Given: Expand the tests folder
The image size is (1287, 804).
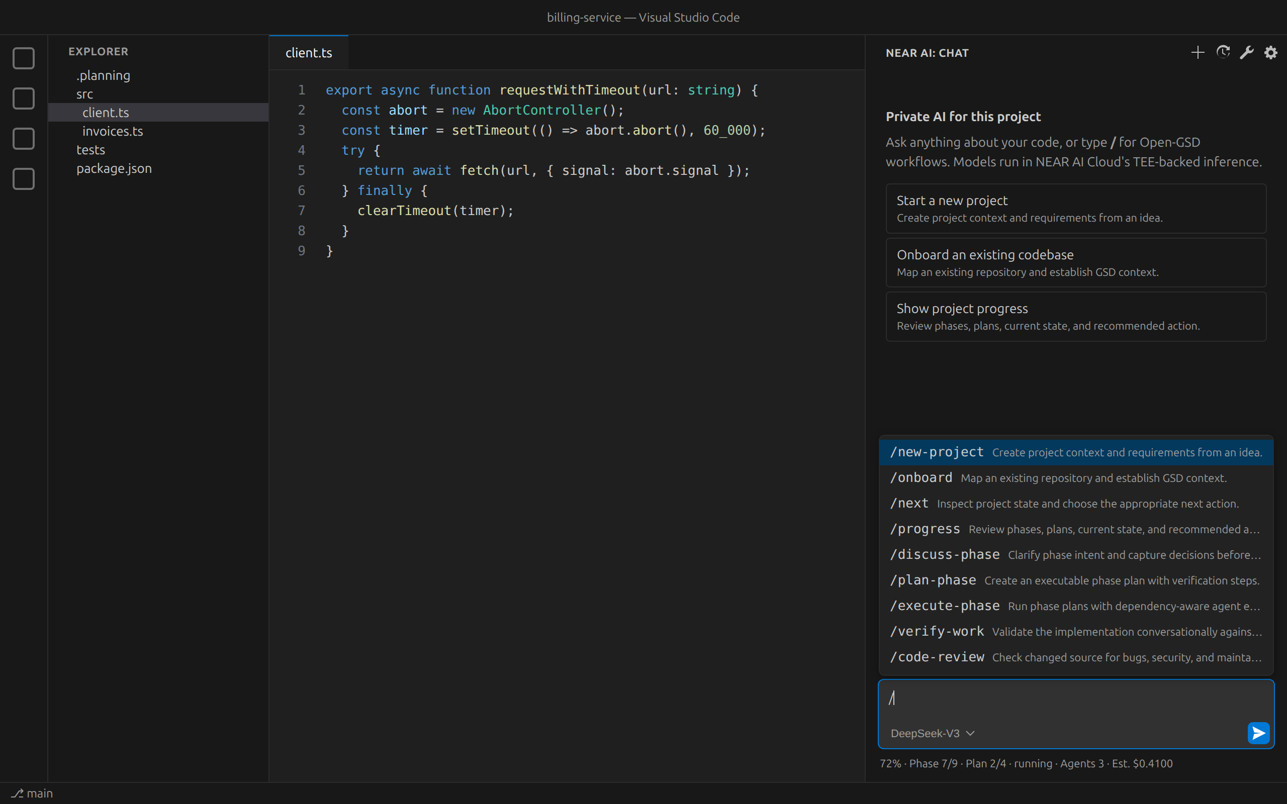Looking at the screenshot, I should (x=158, y=150).
